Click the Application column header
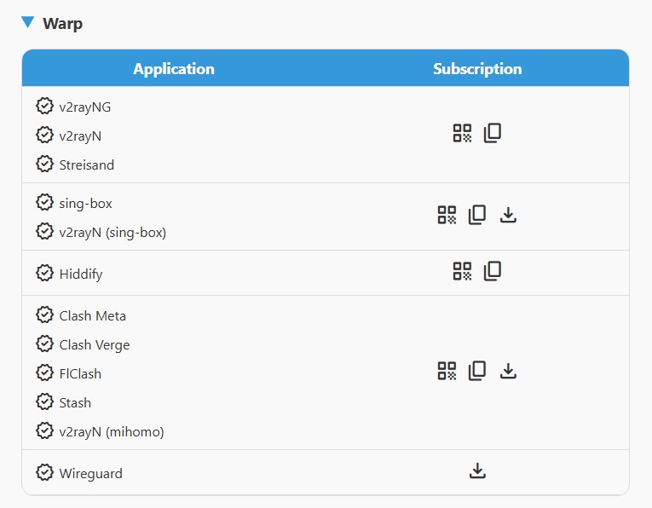Image resolution: width=652 pixels, height=508 pixels. point(174,69)
